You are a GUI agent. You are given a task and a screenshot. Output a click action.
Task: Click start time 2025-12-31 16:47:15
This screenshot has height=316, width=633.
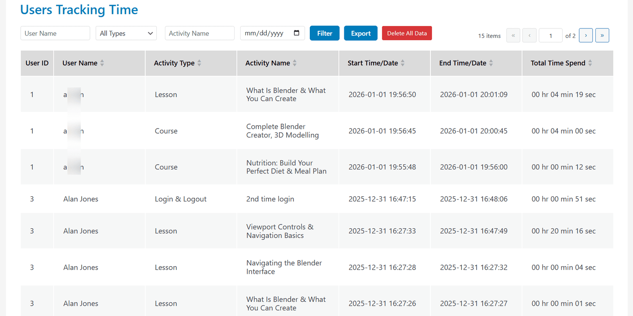[x=382, y=199]
